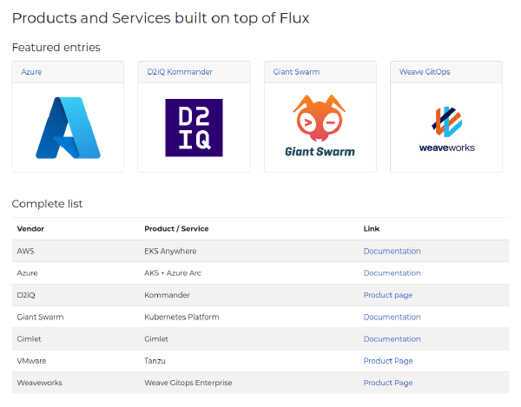Open Giant Swarm Kubernetes Platform Documentation link
The image size is (521, 407).
(x=392, y=318)
